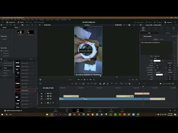Switch to the Color page tab
The height and width of the screenshot is (133, 178).
pos(100,110)
